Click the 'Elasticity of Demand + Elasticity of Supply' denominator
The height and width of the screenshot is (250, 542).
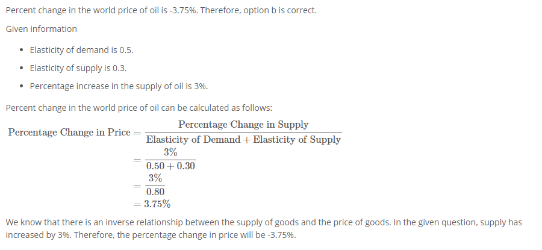click(243, 140)
